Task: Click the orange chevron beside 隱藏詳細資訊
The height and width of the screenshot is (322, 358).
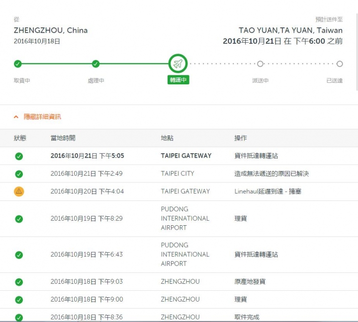Action: click(16, 117)
